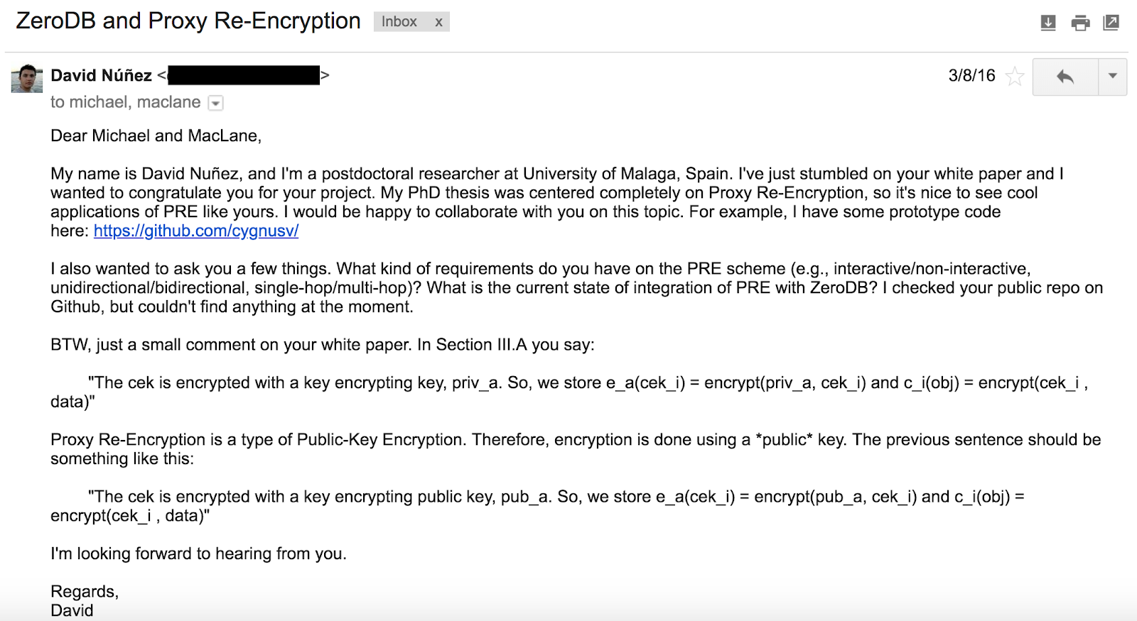Screen dimensions: 1137x621
Task: Click the Inbox label tag
Action: coord(399,22)
